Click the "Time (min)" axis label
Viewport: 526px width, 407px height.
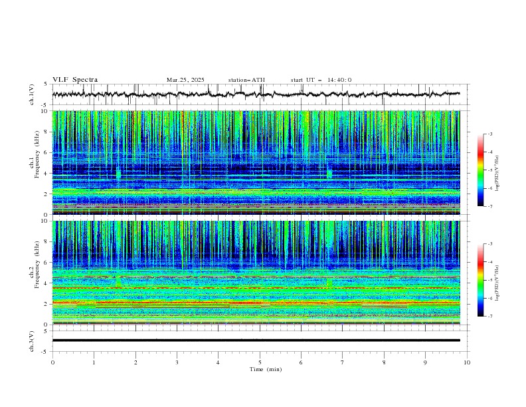point(266,369)
